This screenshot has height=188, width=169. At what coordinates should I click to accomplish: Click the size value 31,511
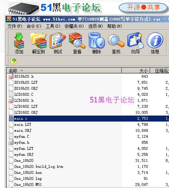pos(141,160)
